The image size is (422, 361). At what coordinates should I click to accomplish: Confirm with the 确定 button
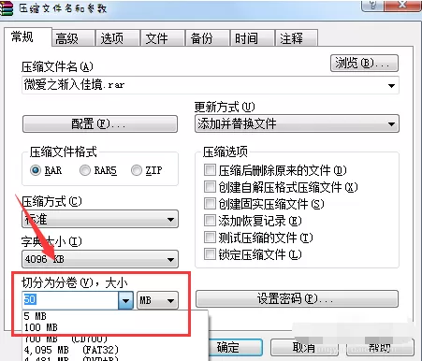coord(236,347)
